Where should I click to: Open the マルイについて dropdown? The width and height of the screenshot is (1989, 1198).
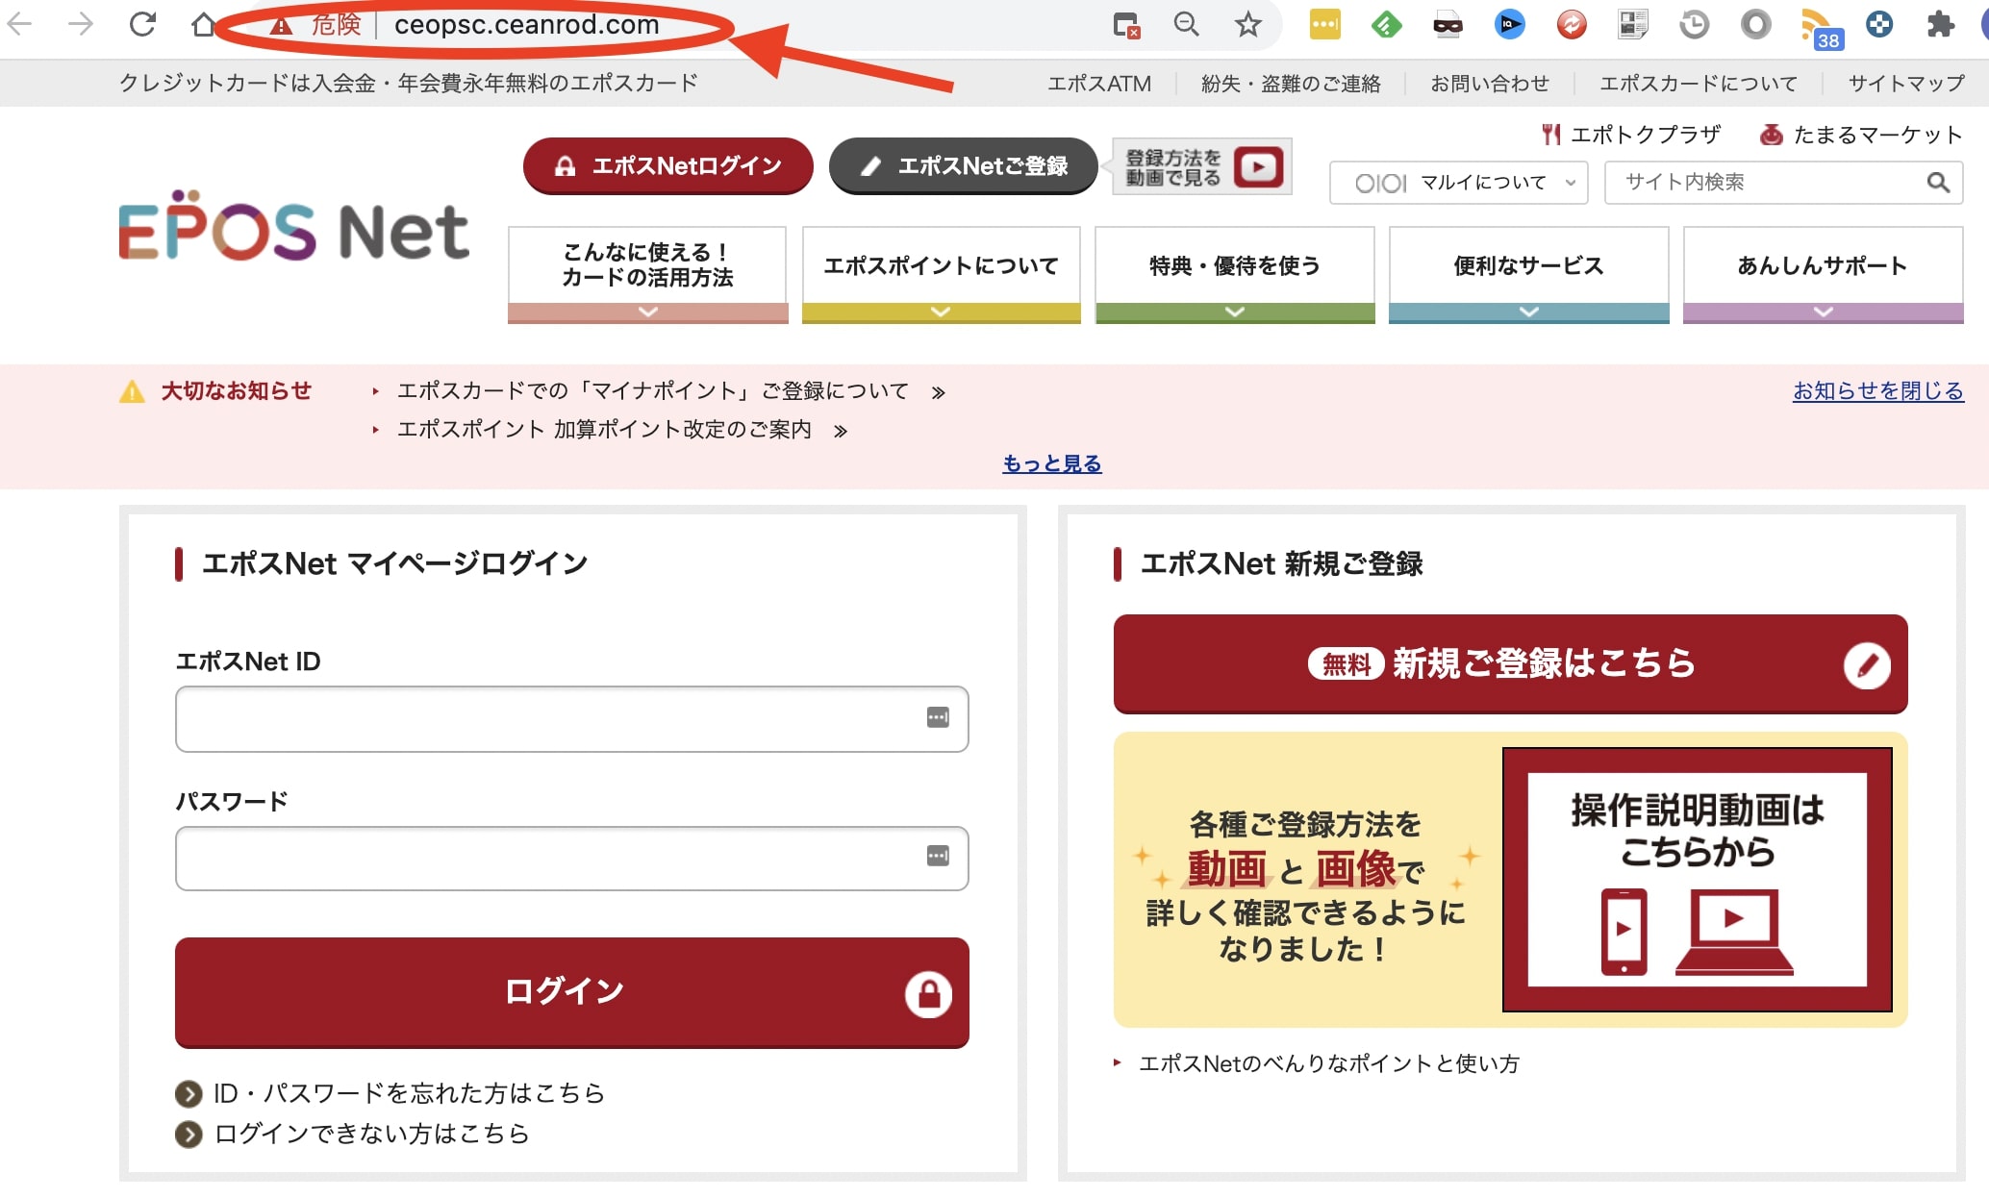1458,183
